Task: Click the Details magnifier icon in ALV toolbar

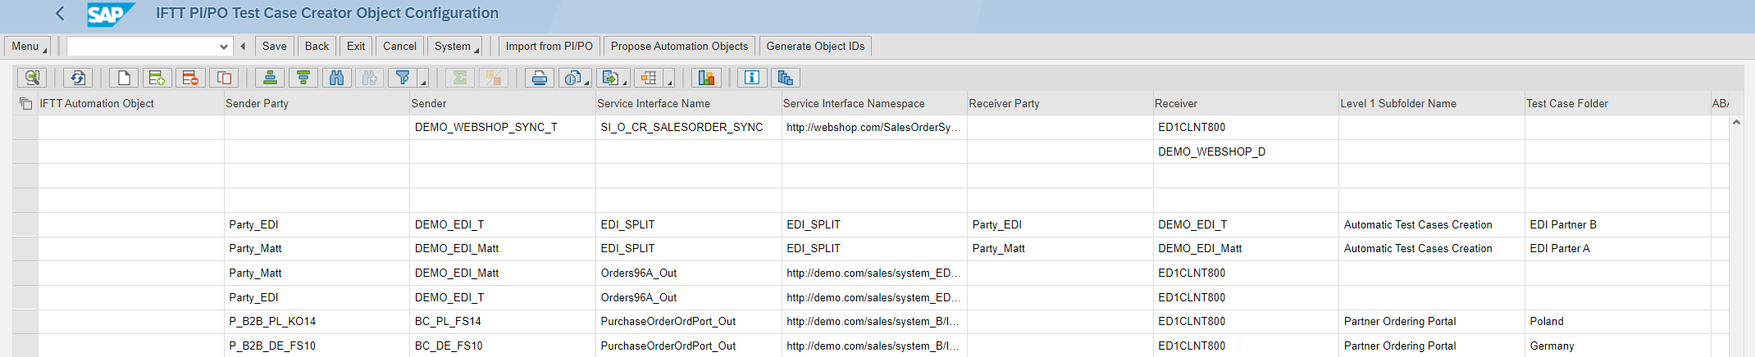Action: [31, 78]
